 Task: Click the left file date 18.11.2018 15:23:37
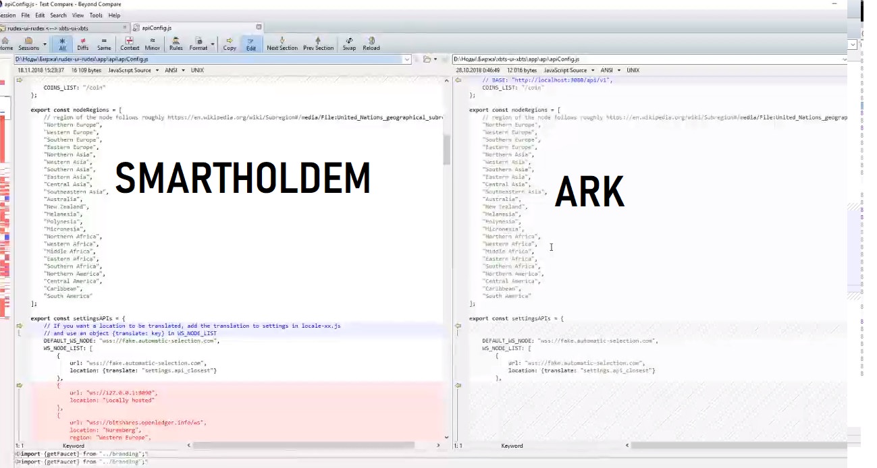41,70
